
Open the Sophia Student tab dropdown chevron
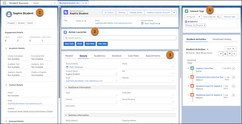(83, 3)
